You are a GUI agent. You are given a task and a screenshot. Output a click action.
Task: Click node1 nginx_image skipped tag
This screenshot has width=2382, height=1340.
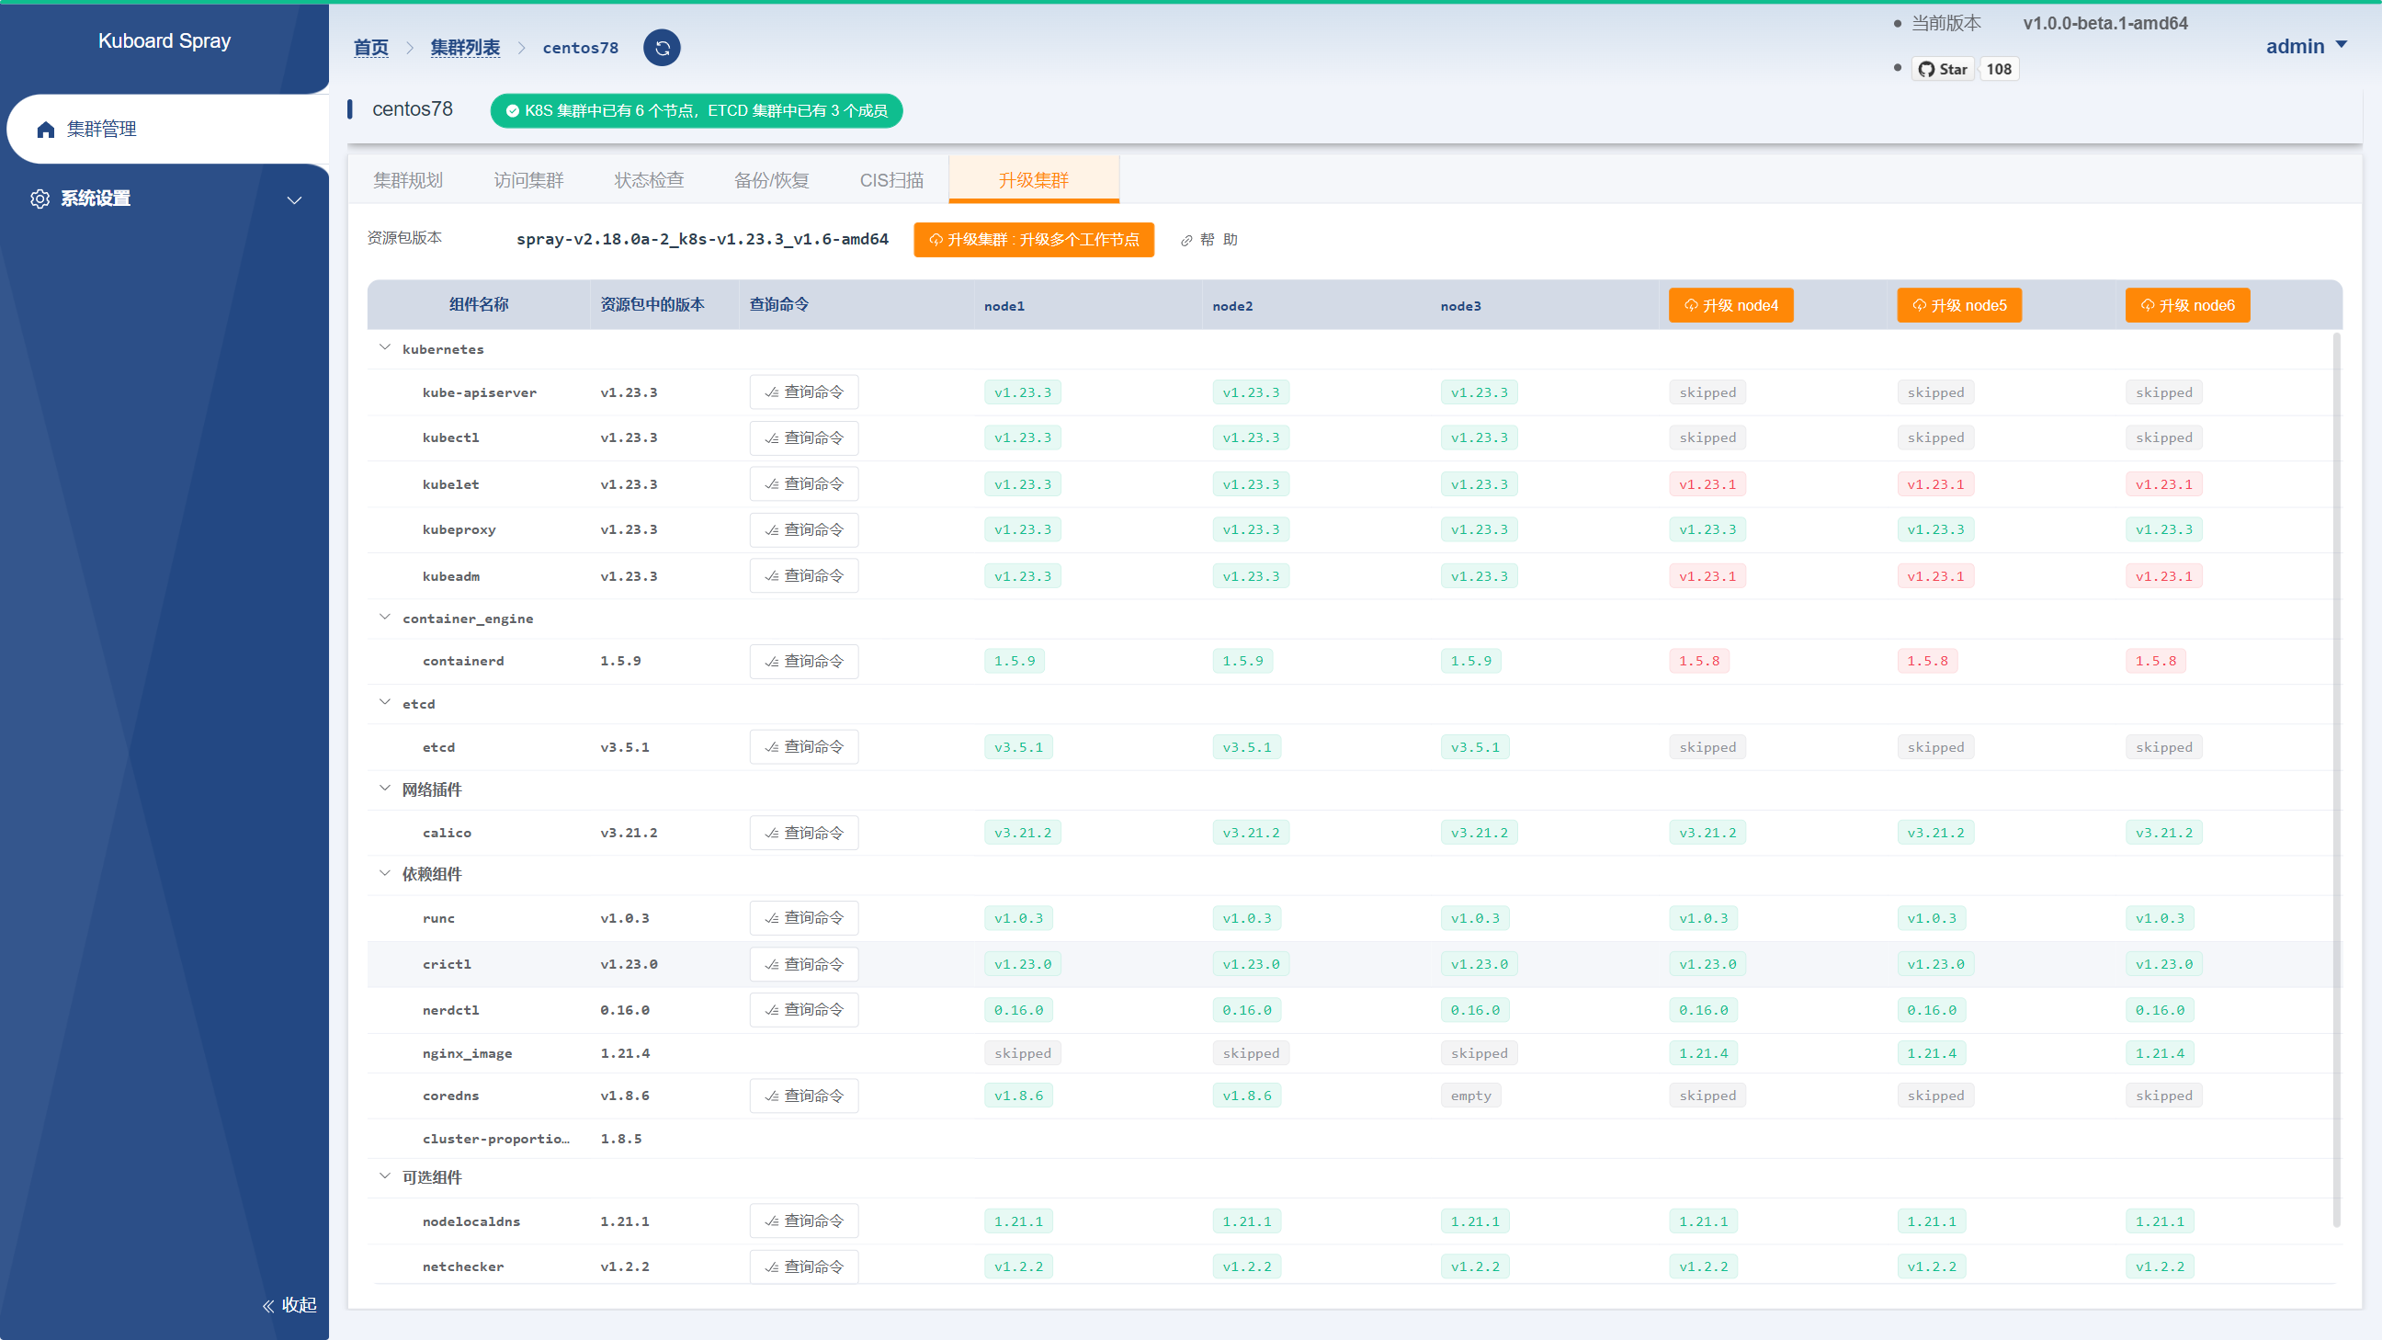pos(1023,1053)
